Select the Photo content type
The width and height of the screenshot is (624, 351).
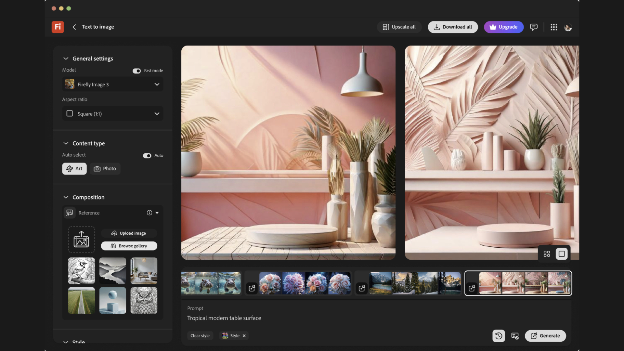tap(105, 169)
